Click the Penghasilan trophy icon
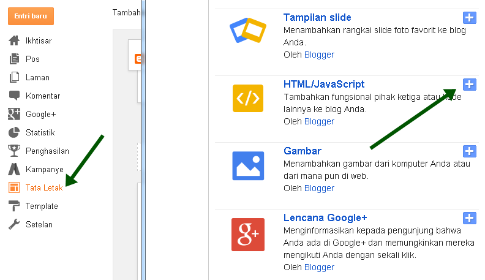 14,151
